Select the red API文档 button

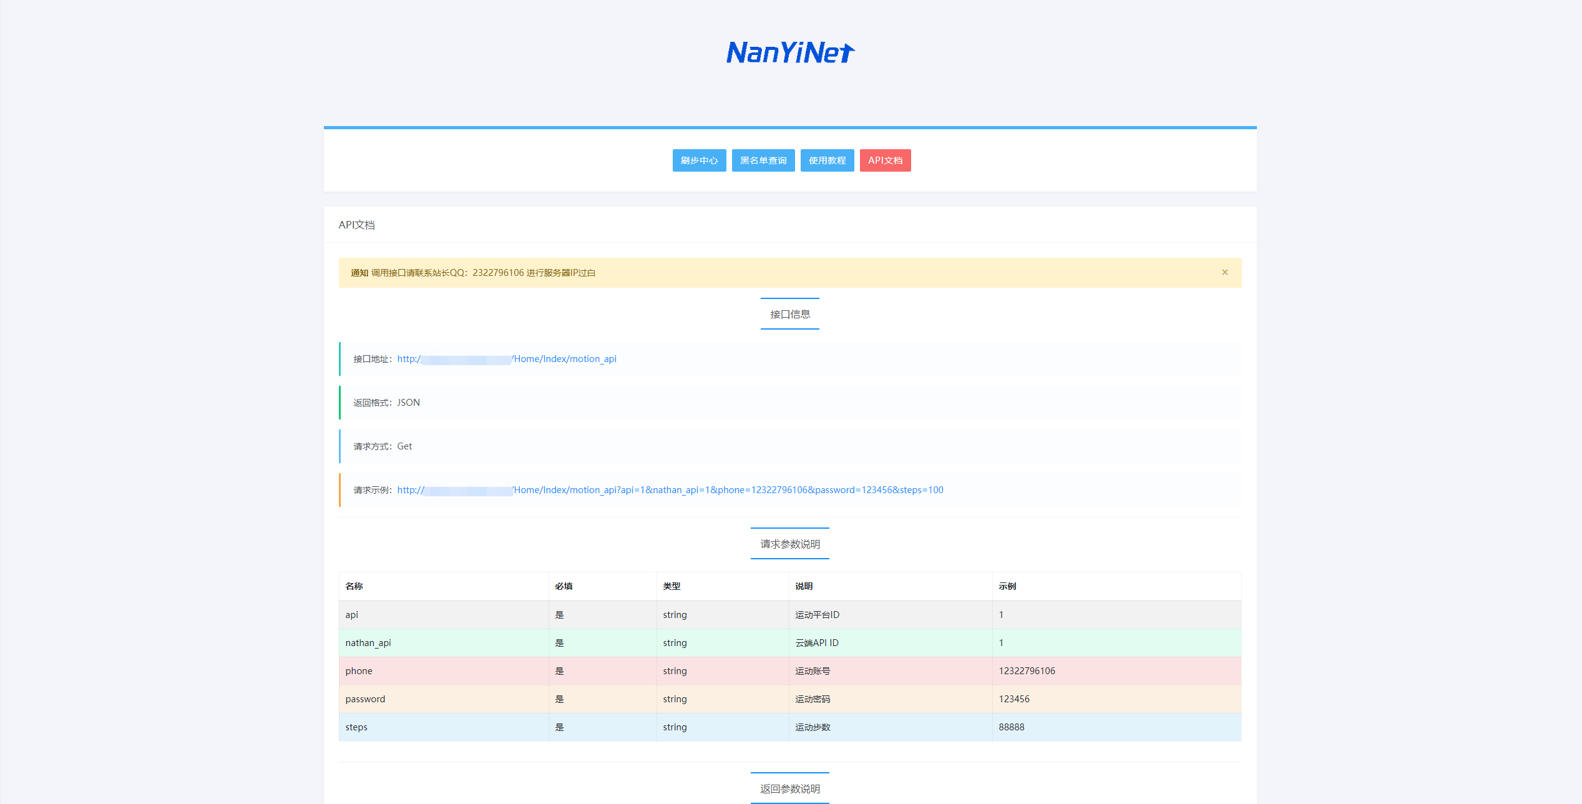click(885, 160)
